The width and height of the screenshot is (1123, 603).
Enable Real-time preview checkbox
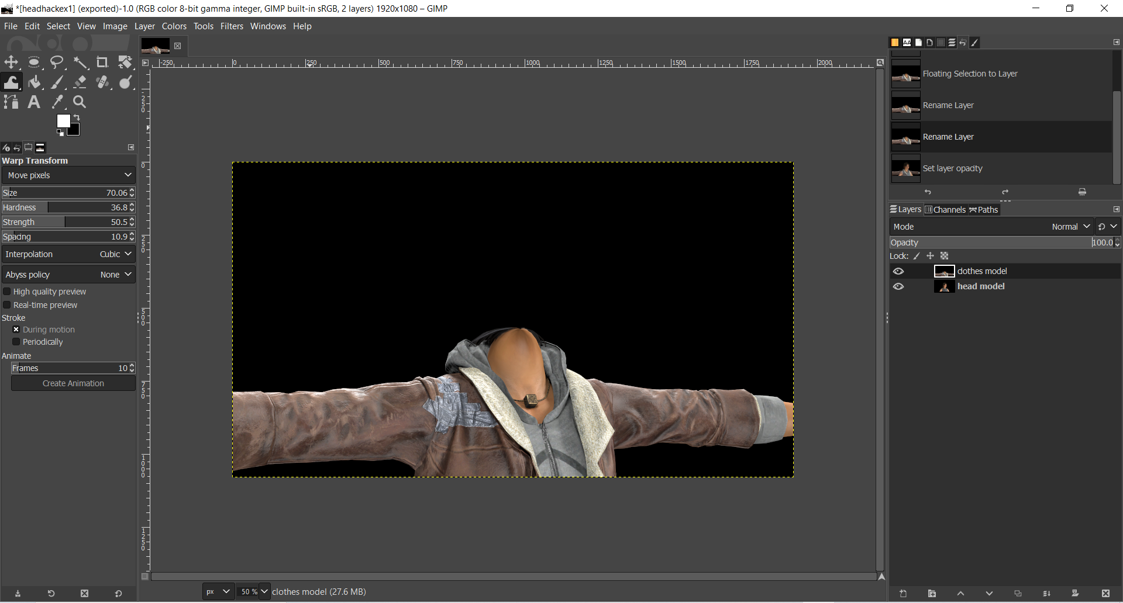coord(8,305)
